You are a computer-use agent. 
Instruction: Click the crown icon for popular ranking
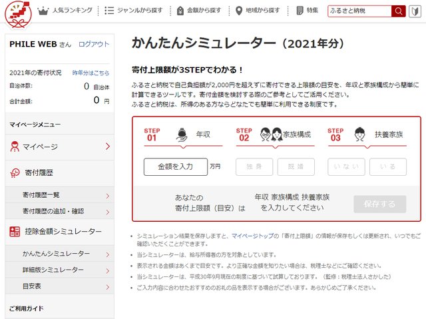[x=43, y=11]
